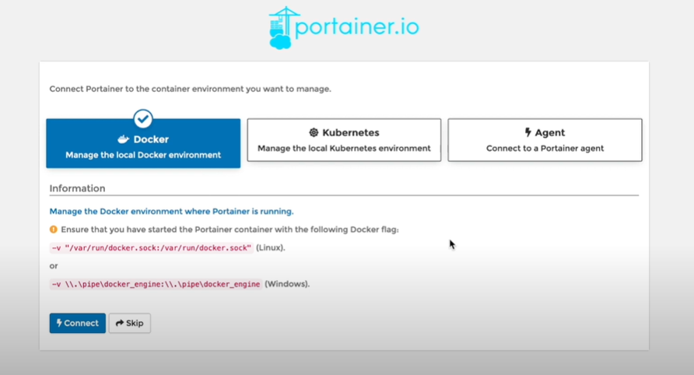Click the '(Windows).' label

pyautogui.click(x=287, y=284)
